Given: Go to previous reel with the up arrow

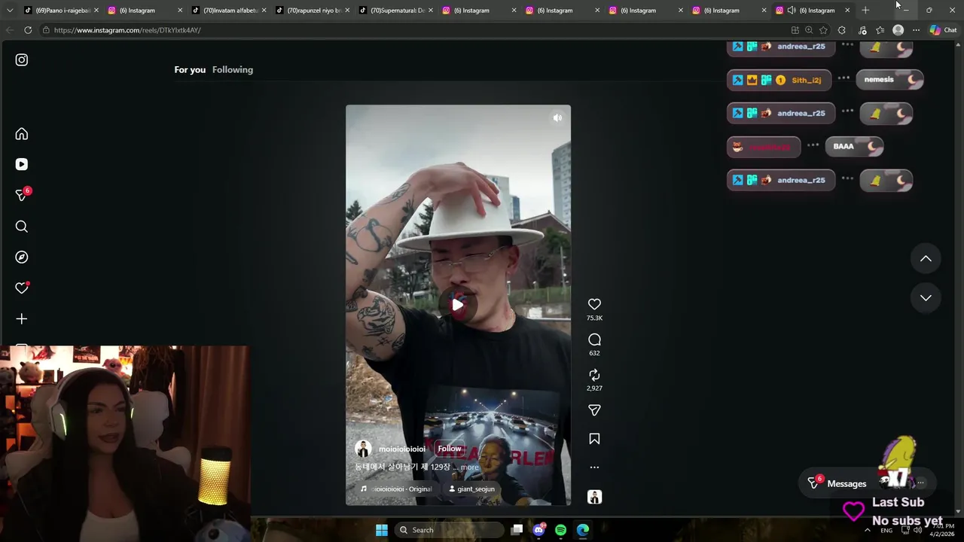Looking at the screenshot, I should (926, 259).
